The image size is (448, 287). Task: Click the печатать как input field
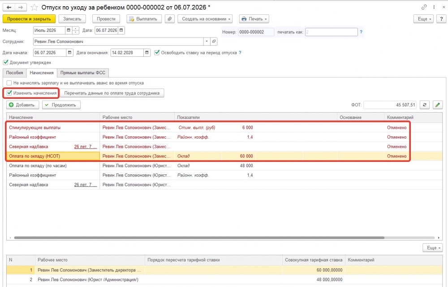pos(331,32)
